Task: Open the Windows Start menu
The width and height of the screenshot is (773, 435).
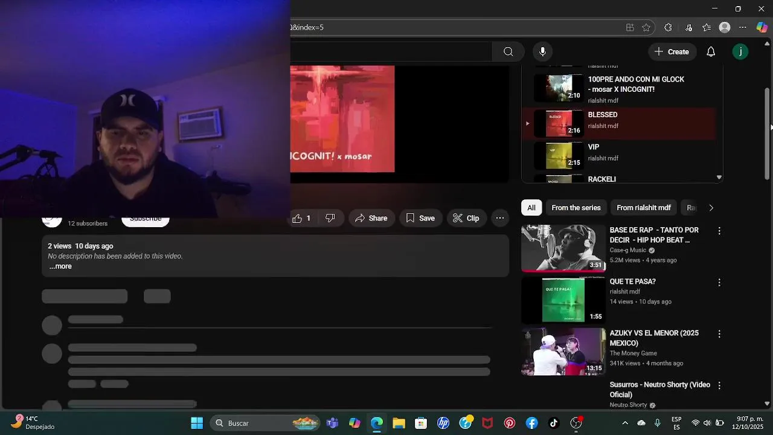Action: (197, 423)
